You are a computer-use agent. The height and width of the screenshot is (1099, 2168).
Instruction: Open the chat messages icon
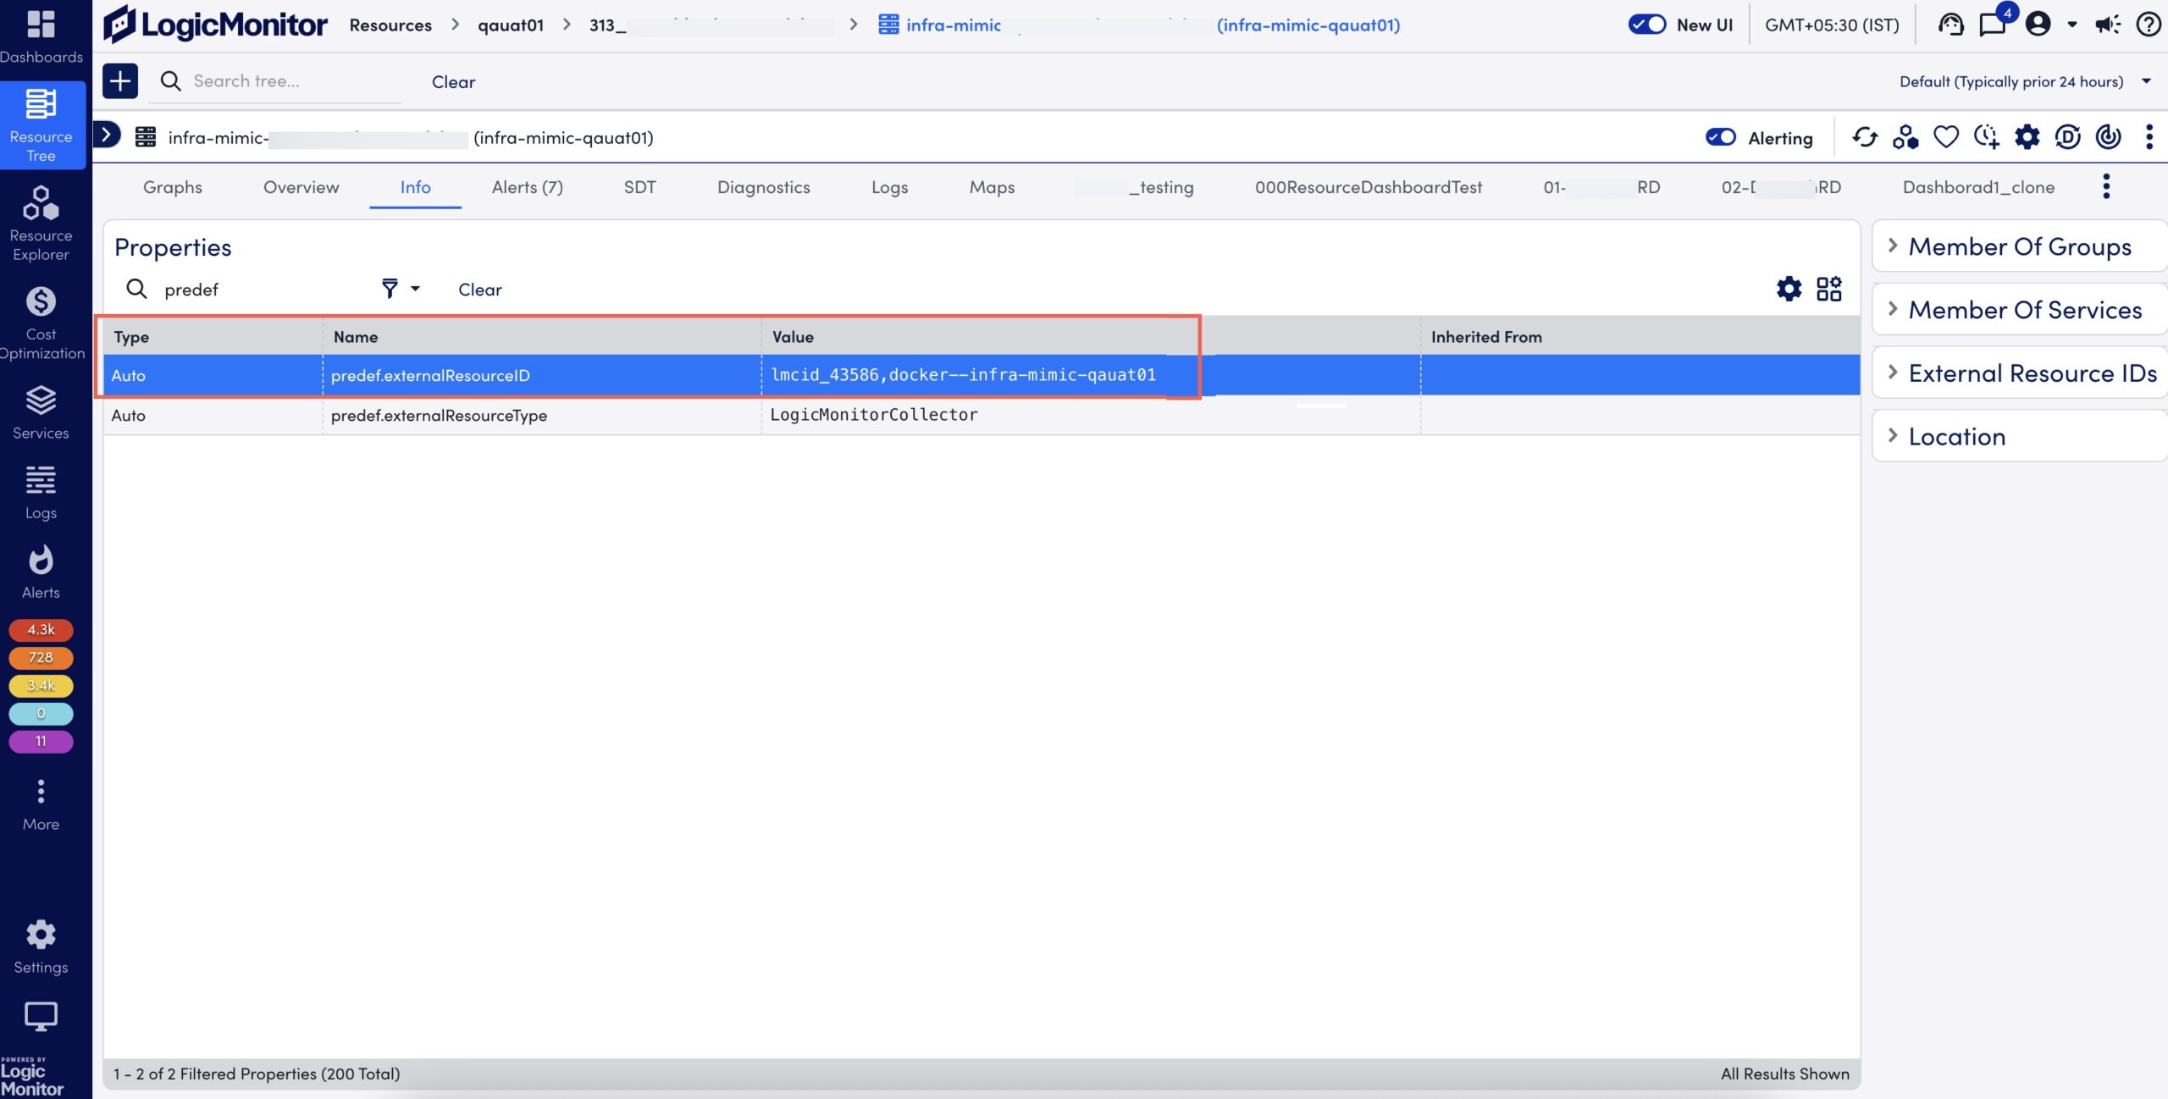click(1993, 25)
